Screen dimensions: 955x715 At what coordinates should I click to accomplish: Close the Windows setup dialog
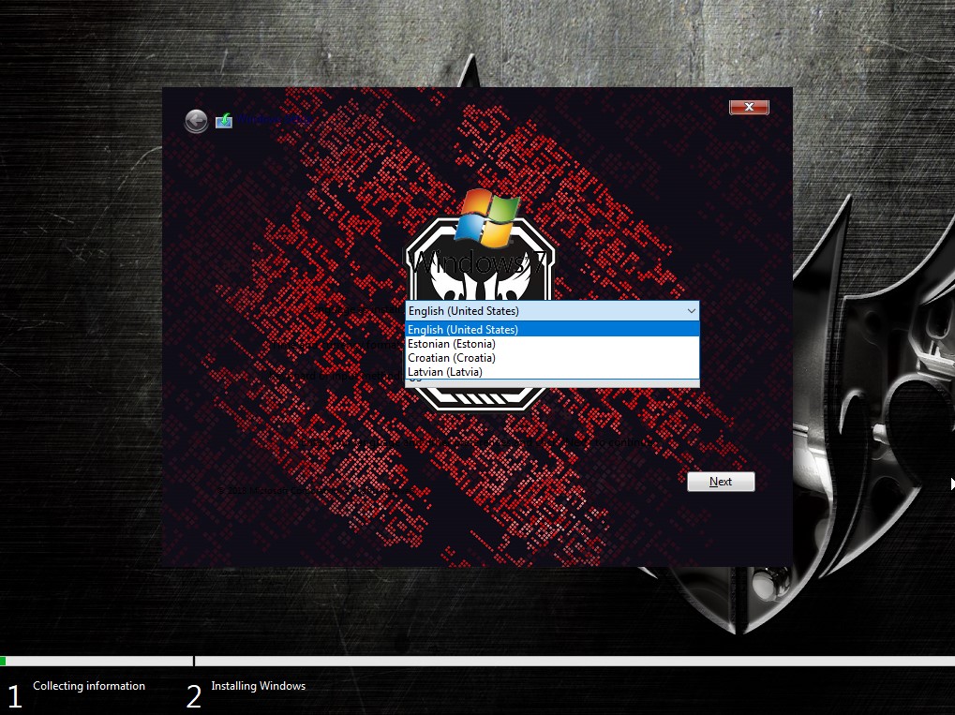749,107
